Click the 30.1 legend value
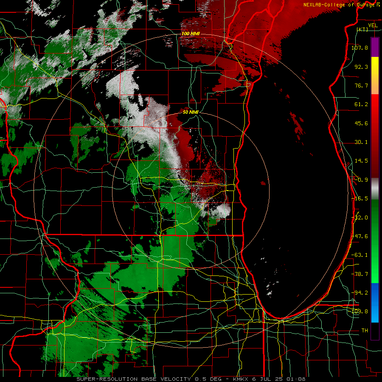The image size is (382, 382). [361, 142]
